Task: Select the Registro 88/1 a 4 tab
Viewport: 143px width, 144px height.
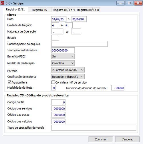Action: 64,10
